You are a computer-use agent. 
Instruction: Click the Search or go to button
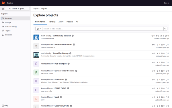pos(17,9)
